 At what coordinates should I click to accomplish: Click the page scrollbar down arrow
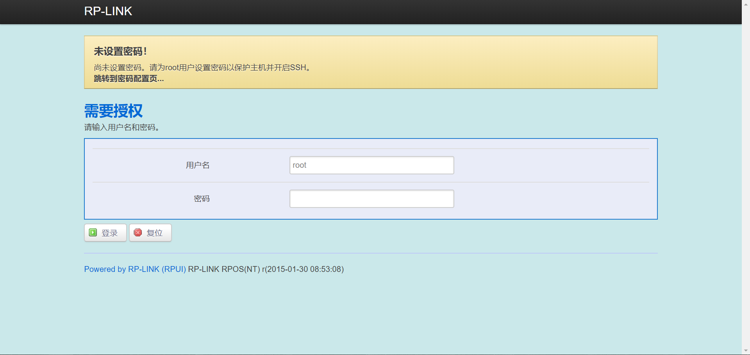click(746, 351)
